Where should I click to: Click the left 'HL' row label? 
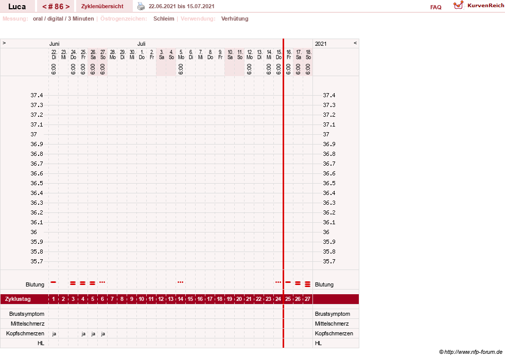pyautogui.click(x=41, y=343)
